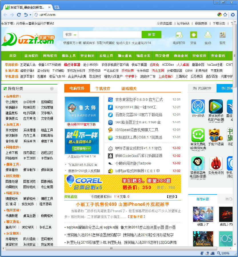Viewport: 238px width, 257px height.
Task: Open a new browser tab
Action: click(57, 7)
